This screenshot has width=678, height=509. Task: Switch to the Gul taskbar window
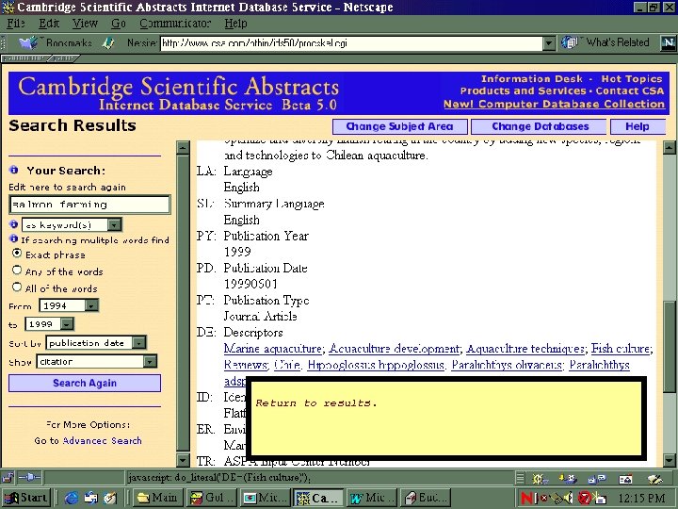tap(211, 499)
